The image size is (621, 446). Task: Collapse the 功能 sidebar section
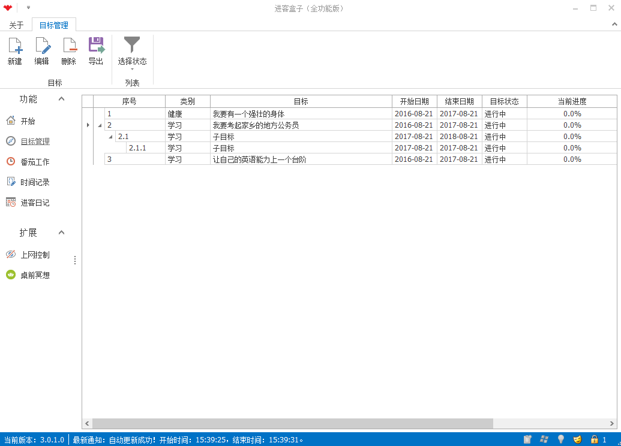pyautogui.click(x=61, y=99)
